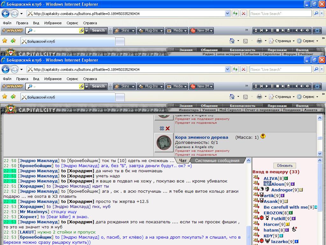Viewport: 326px width, 245px height.
Task: Open the Инвентарь submenu item
Action: point(188,110)
